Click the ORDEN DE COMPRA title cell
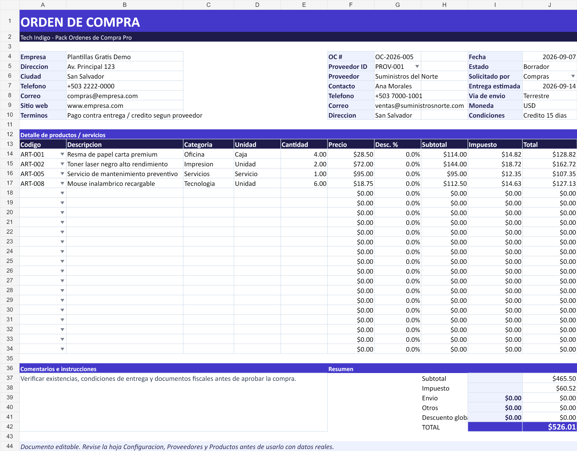Viewport: 577px width, 451px height. 298,21
